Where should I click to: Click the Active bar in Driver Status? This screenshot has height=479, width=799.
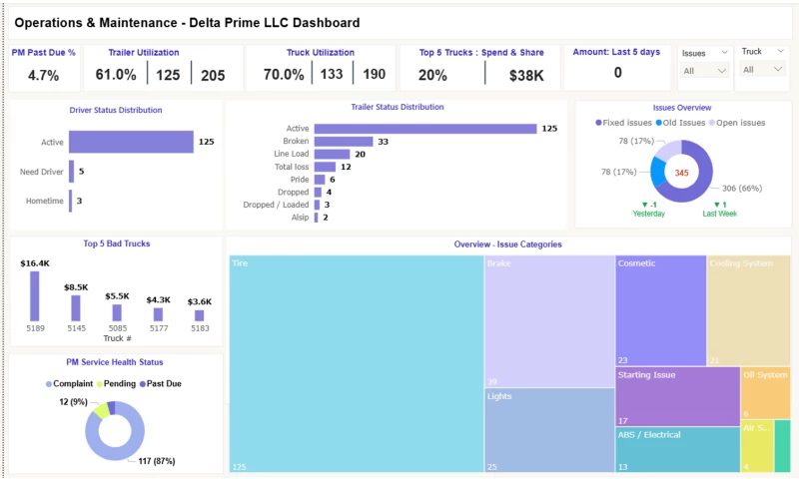pos(131,142)
